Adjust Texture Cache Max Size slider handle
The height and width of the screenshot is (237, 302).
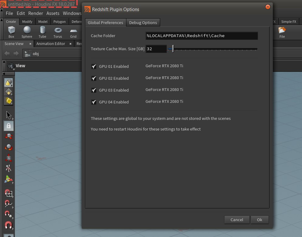click(173, 49)
